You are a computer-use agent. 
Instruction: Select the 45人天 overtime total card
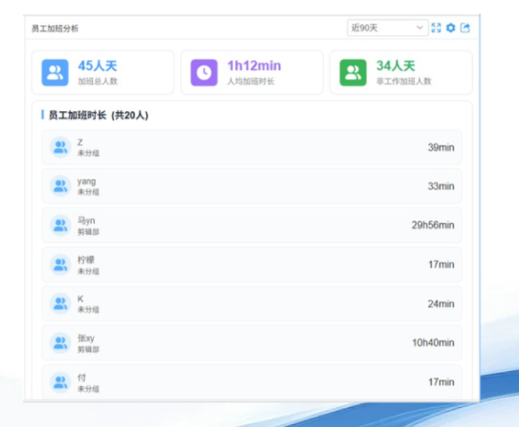(103, 72)
